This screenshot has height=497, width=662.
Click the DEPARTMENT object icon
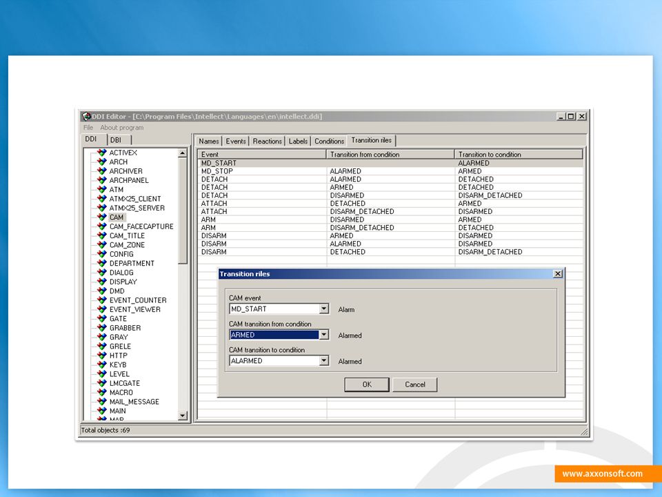tap(102, 263)
